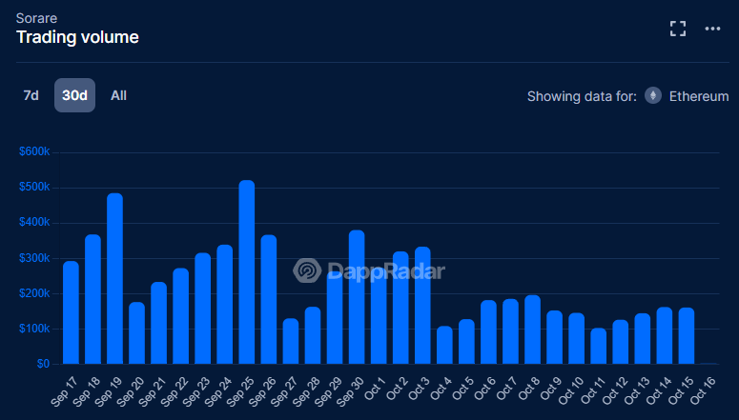Image resolution: width=739 pixels, height=420 pixels.
Task: Select the Oct 3 bar
Action: pos(422,306)
